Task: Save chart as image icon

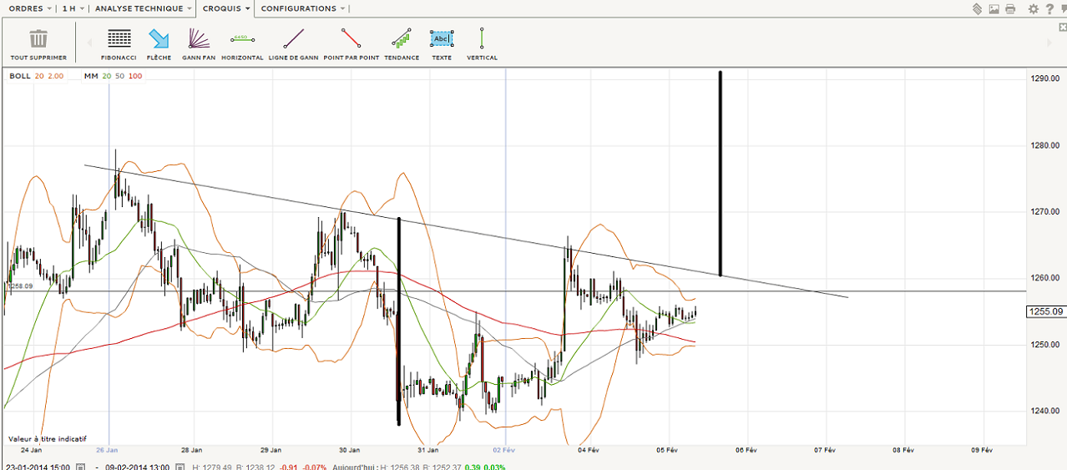Action: click(994, 9)
